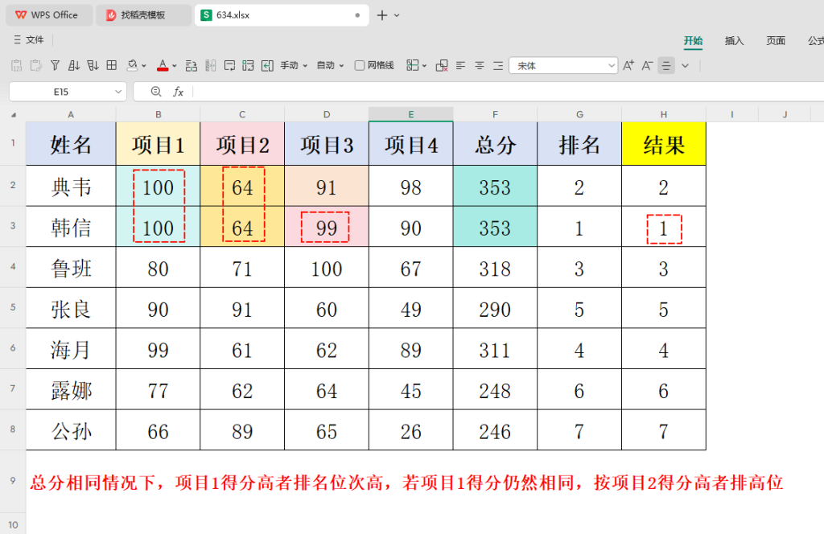Open the 找稻壳模板 tab

point(143,15)
